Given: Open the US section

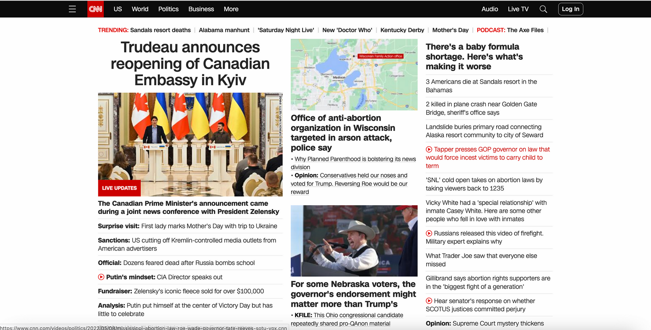Looking at the screenshot, I should point(118,9).
